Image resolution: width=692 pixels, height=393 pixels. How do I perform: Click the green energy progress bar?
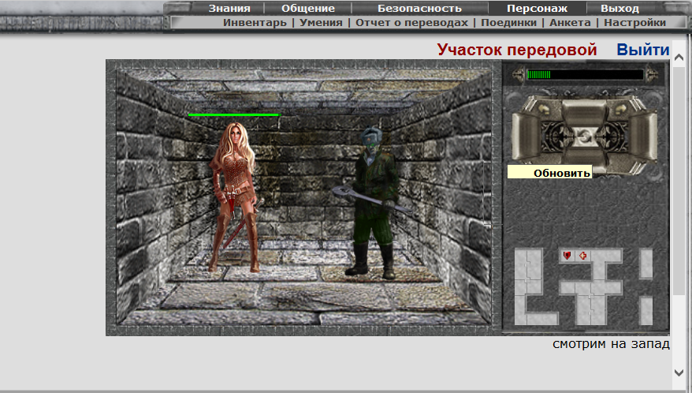[x=585, y=75]
